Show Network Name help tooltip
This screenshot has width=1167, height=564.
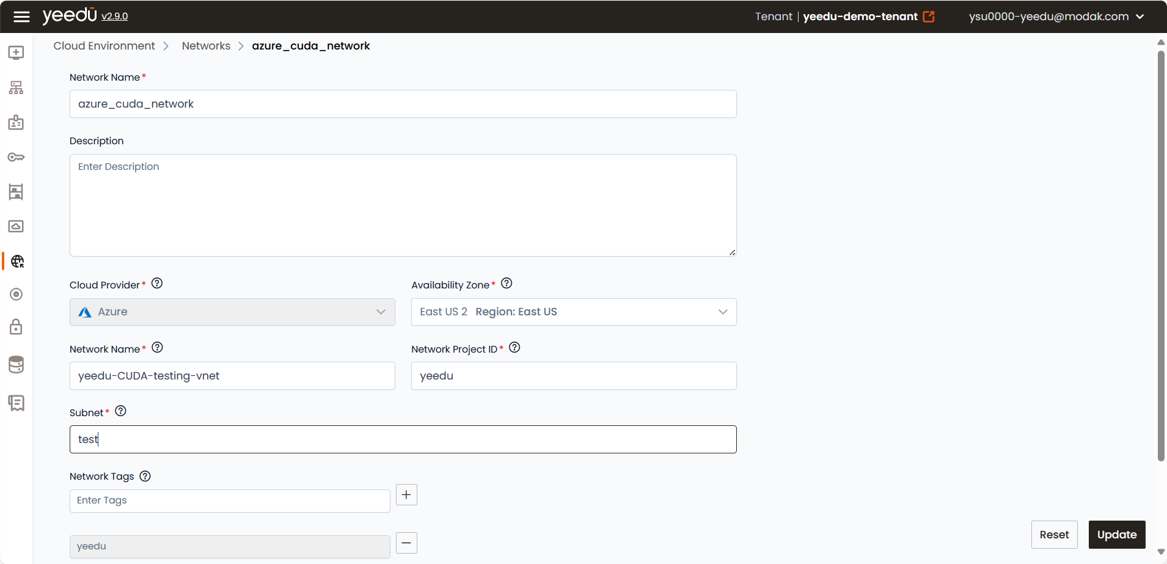[x=157, y=348]
